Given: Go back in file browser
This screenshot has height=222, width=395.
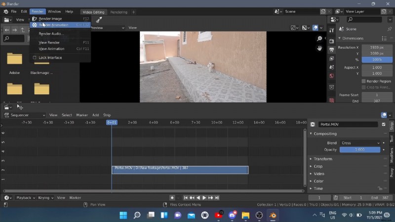Looking at the screenshot, I should point(7,30).
